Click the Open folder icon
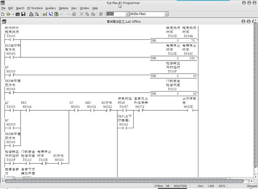This screenshot has height=189, width=258. (8, 14)
